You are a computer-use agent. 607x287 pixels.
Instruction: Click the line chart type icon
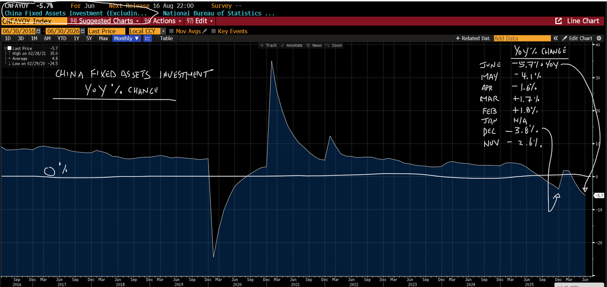pyautogui.click(x=149, y=38)
